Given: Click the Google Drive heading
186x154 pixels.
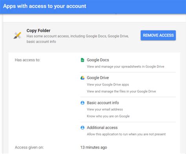Looking at the screenshot, I should [x=98, y=78].
